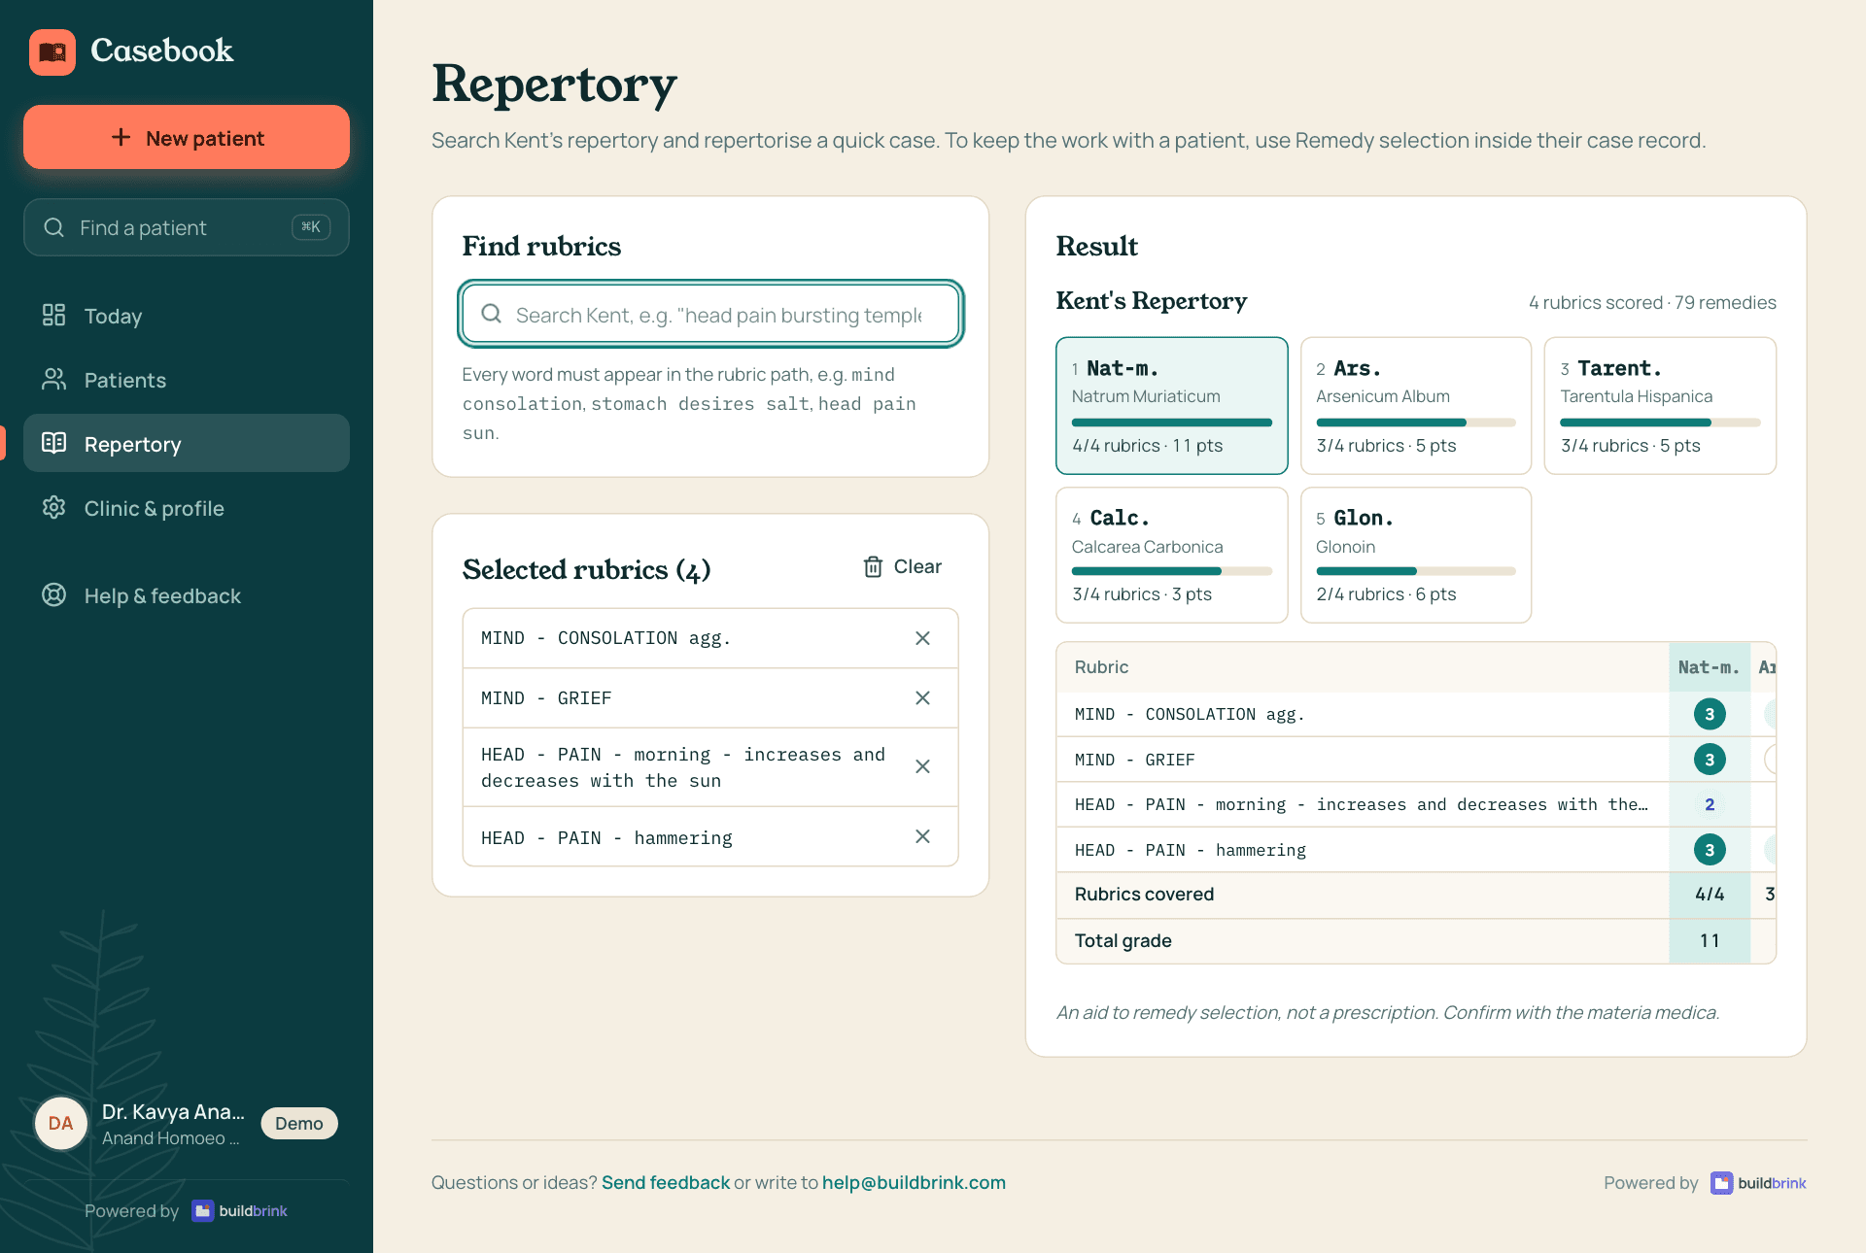
Task: Open Help & feedback page
Action: 187,595
